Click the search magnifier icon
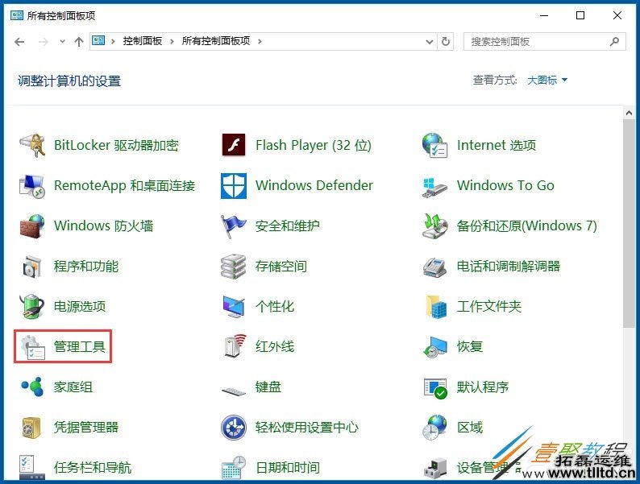Image resolution: width=640 pixels, height=484 pixels. [614, 41]
